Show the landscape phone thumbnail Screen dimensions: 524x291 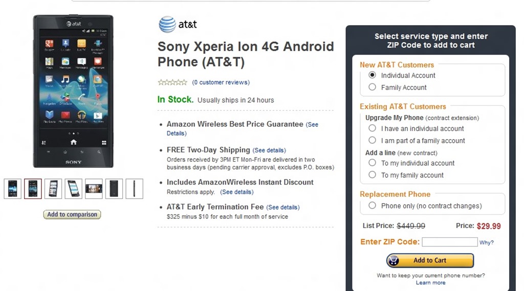[x=94, y=189]
